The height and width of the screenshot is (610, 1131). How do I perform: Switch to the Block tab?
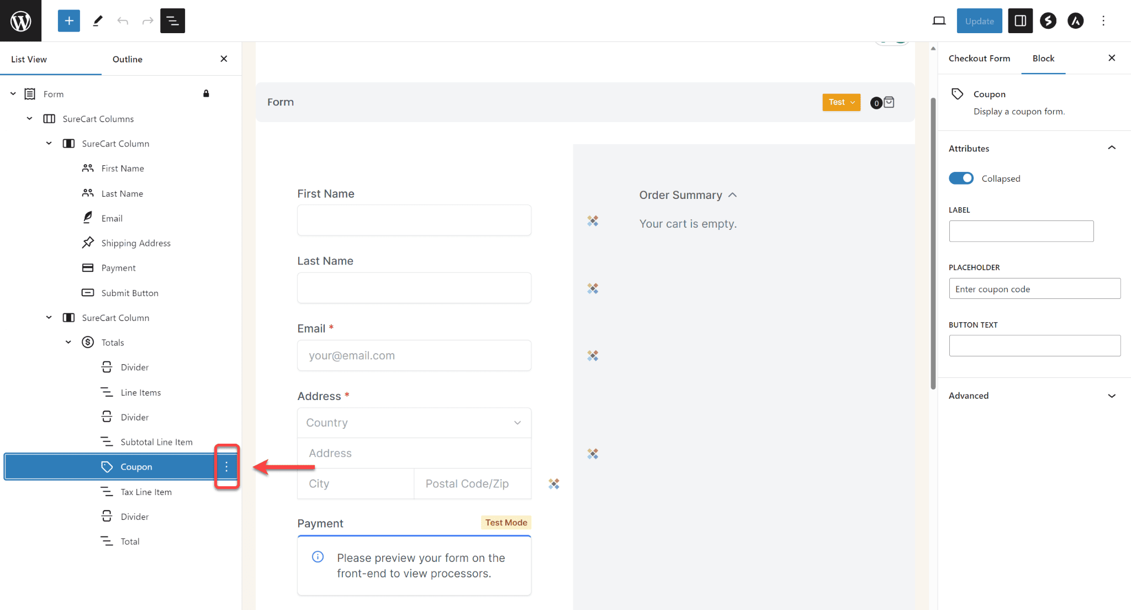pos(1043,59)
